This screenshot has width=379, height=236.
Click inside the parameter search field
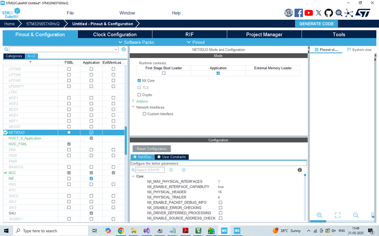[x=150, y=169]
